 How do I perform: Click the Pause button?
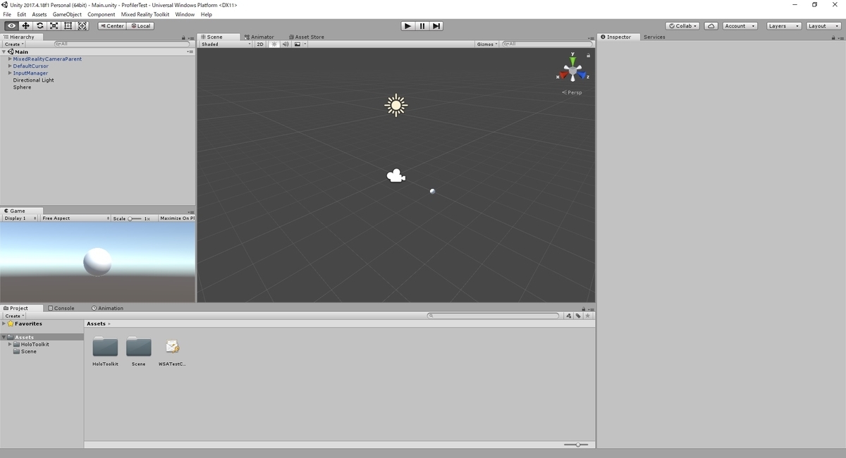pos(422,26)
